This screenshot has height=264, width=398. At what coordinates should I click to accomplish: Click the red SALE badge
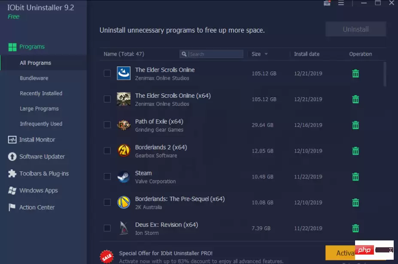tap(106, 257)
